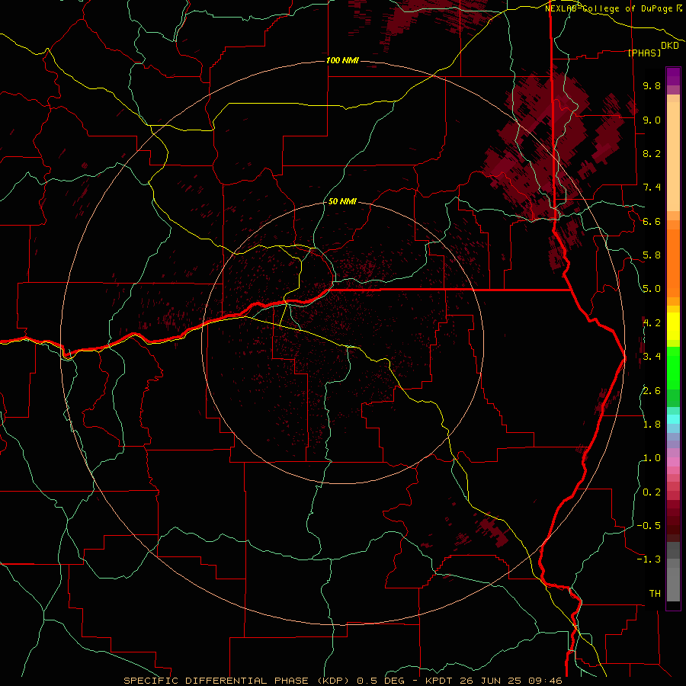Pick the pale peach segment of the color bar
This screenshot has height=686, width=686.
pos(673,156)
